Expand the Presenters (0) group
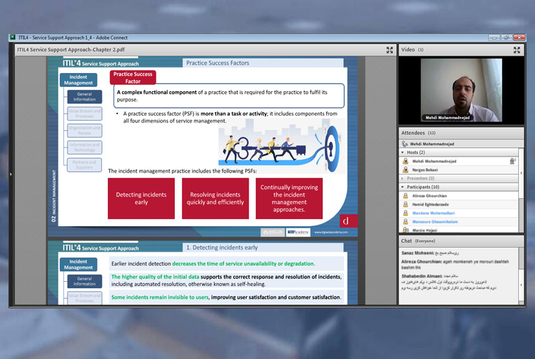 tap(403, 178)
